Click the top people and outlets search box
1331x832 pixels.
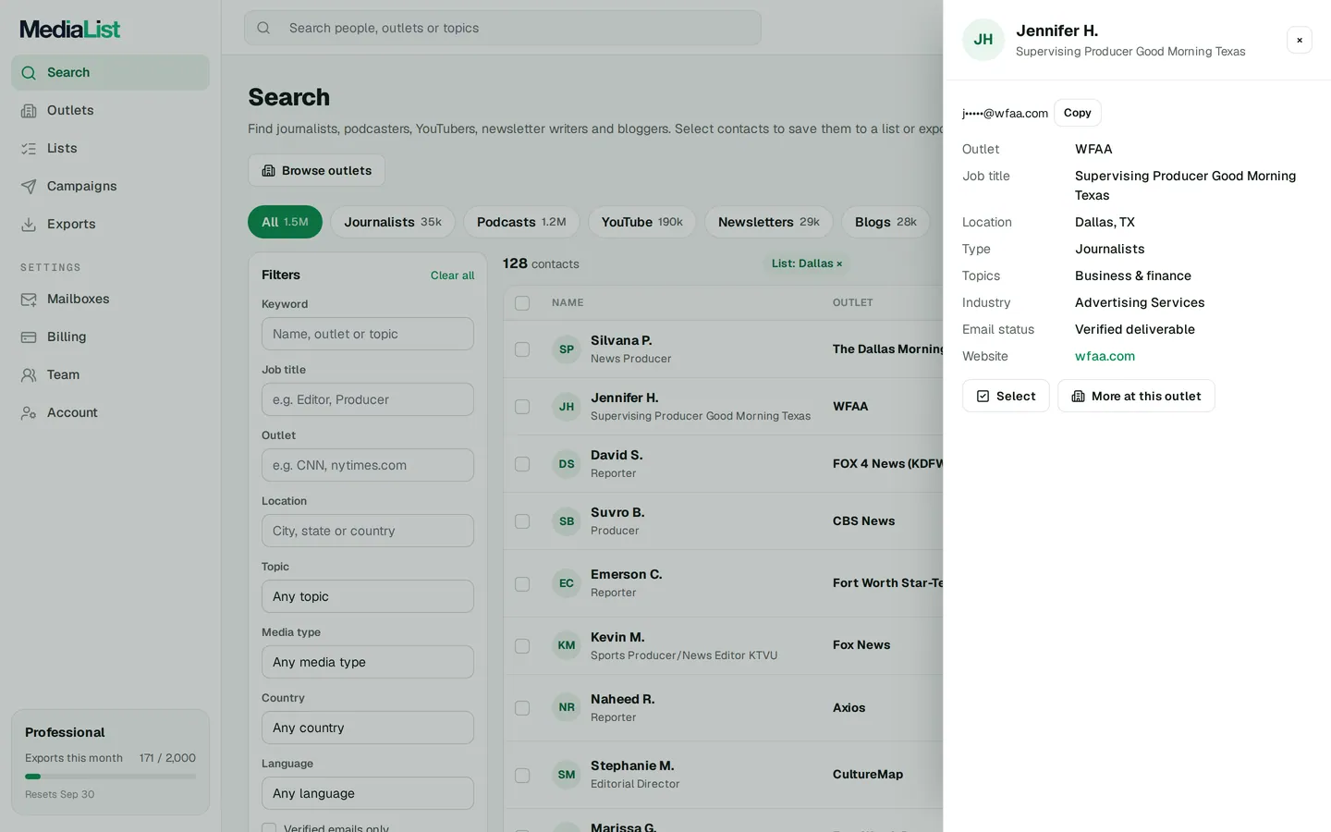[503, 28]
